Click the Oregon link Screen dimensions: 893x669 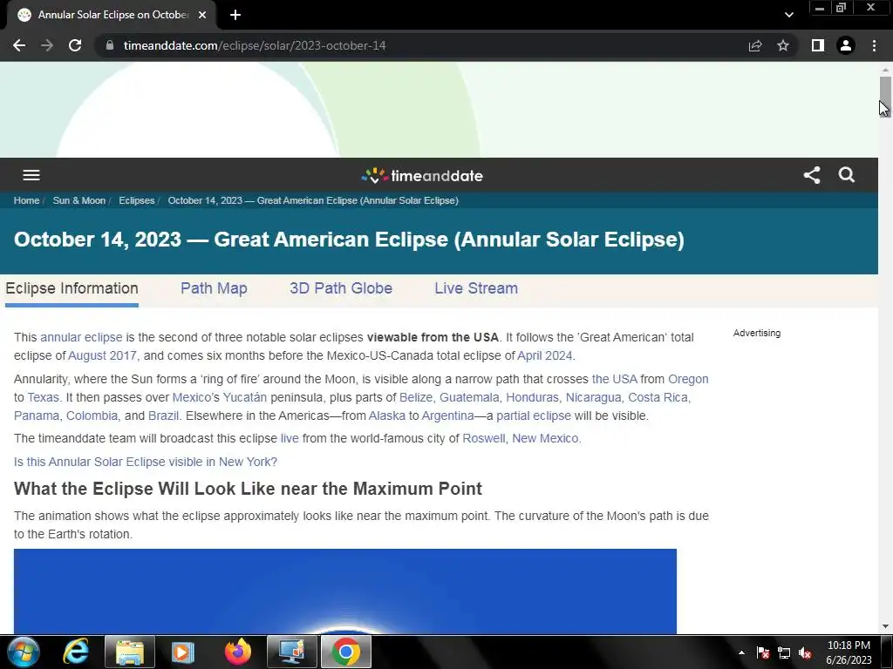point(688,379)
